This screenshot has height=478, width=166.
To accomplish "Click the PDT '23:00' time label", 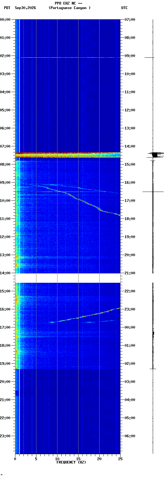I will [5, 436].
